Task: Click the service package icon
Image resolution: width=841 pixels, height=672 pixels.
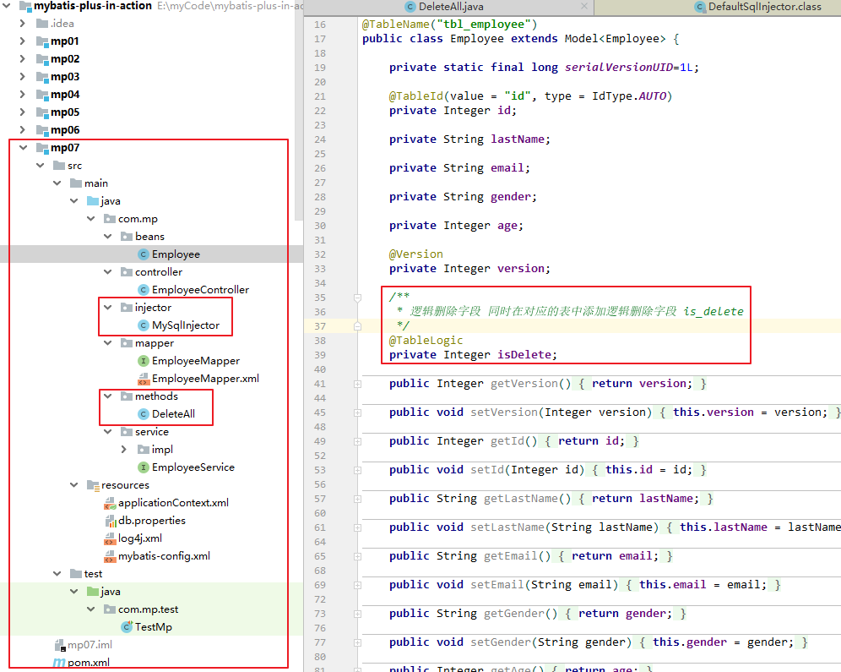Action: (127, 432)
